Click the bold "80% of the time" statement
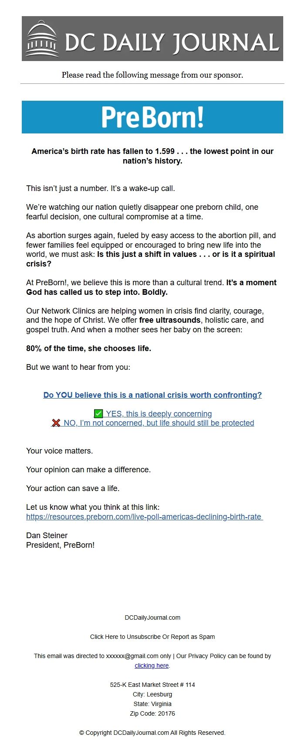305x754 pixels. [x=88, y=348]
